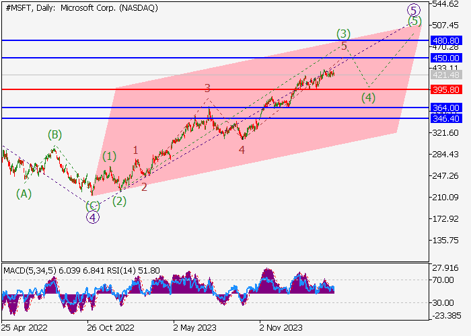
Task: Click the 172.92 price axis value
Action: tap(445, 219)
